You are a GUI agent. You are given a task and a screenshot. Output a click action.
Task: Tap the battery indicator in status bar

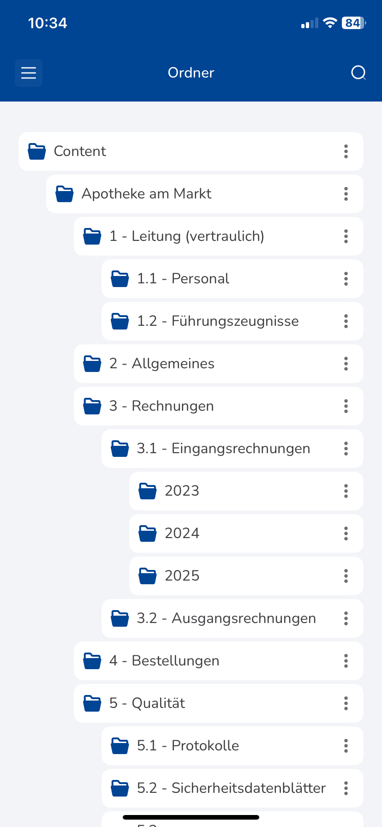tap(353, 23)
